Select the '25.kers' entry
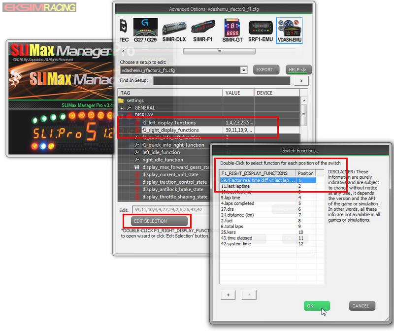Screen dimensions: 394x331 (x=268, y=232)
